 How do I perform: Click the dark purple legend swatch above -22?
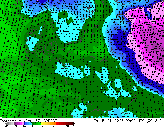point(15,124)
